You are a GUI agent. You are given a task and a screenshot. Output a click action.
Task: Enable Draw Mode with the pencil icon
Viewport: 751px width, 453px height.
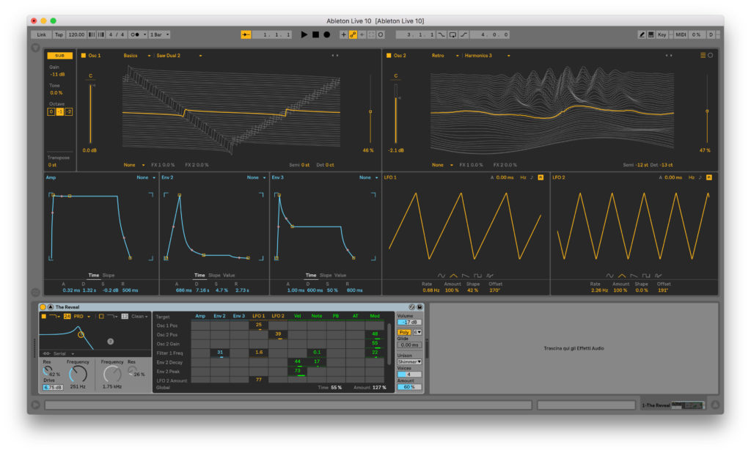pyautogui.click(x=640, y=34)
